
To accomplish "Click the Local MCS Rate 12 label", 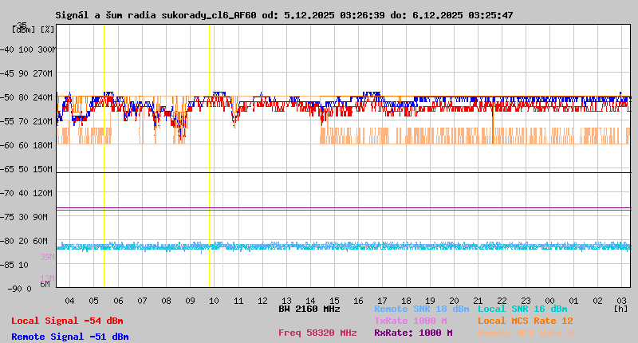I will click(x=525, y=321).
